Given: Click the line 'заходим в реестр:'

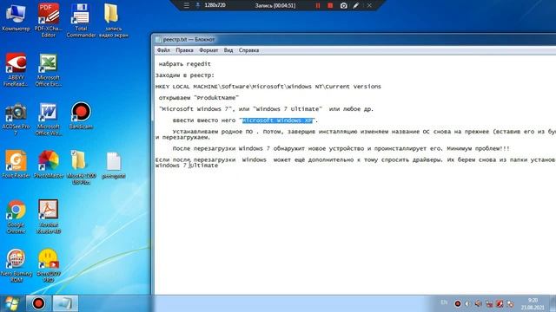Looking at the screenshot, I should tap(185, 75).
